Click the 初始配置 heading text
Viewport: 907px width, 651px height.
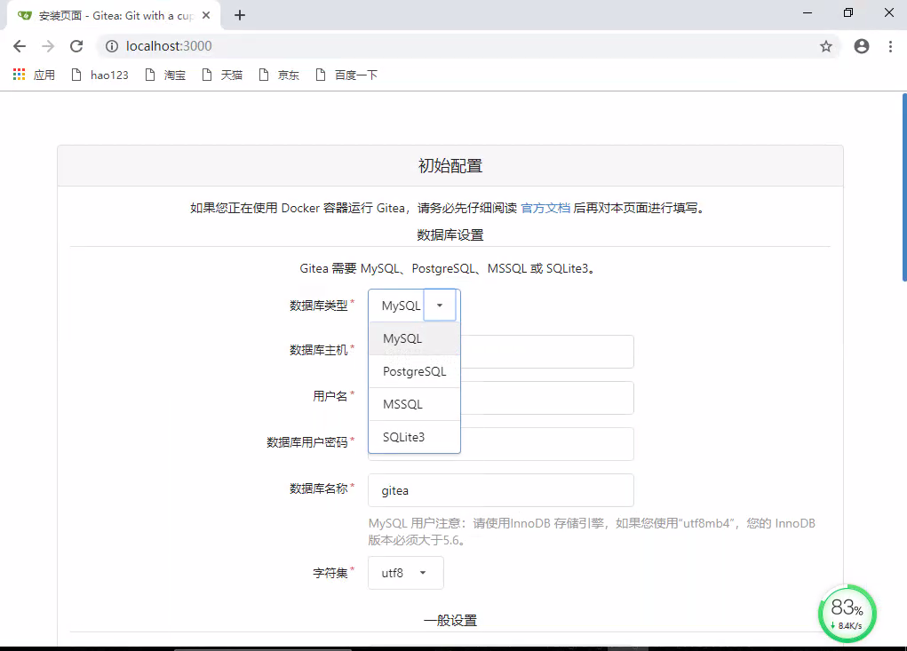click(450, 166)
